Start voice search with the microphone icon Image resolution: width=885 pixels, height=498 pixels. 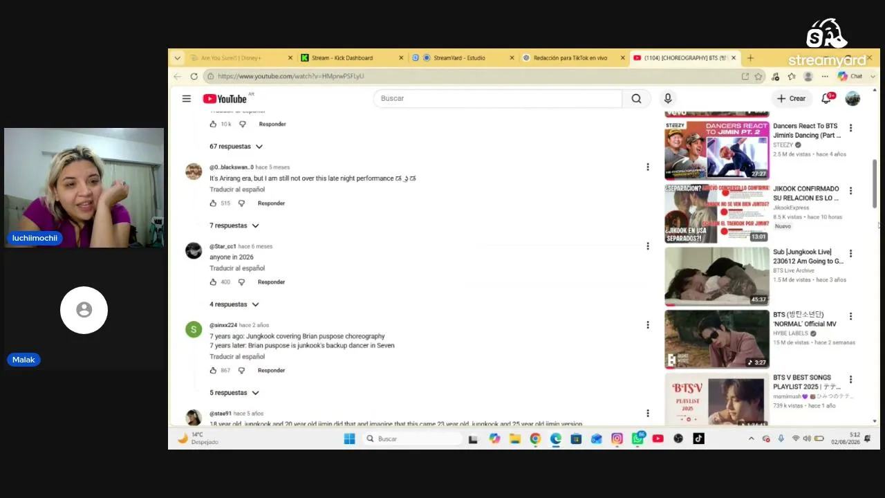668,98
